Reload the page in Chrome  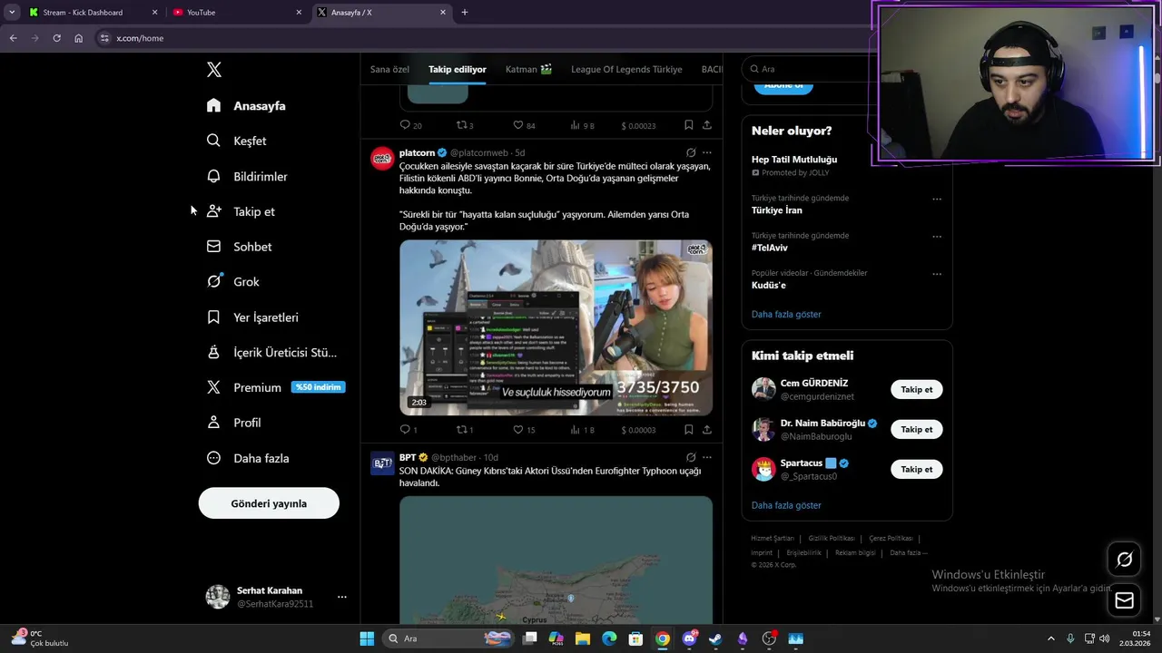[56, 38]
